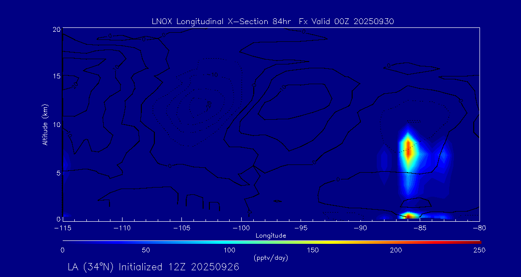
Task: Click the longitude tick label '-90'
Action: point(360,228)
